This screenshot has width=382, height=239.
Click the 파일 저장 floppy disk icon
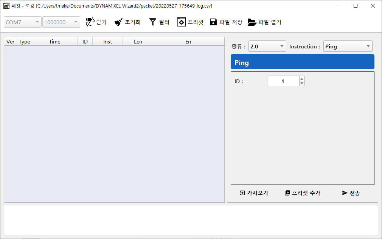(213, 22)
